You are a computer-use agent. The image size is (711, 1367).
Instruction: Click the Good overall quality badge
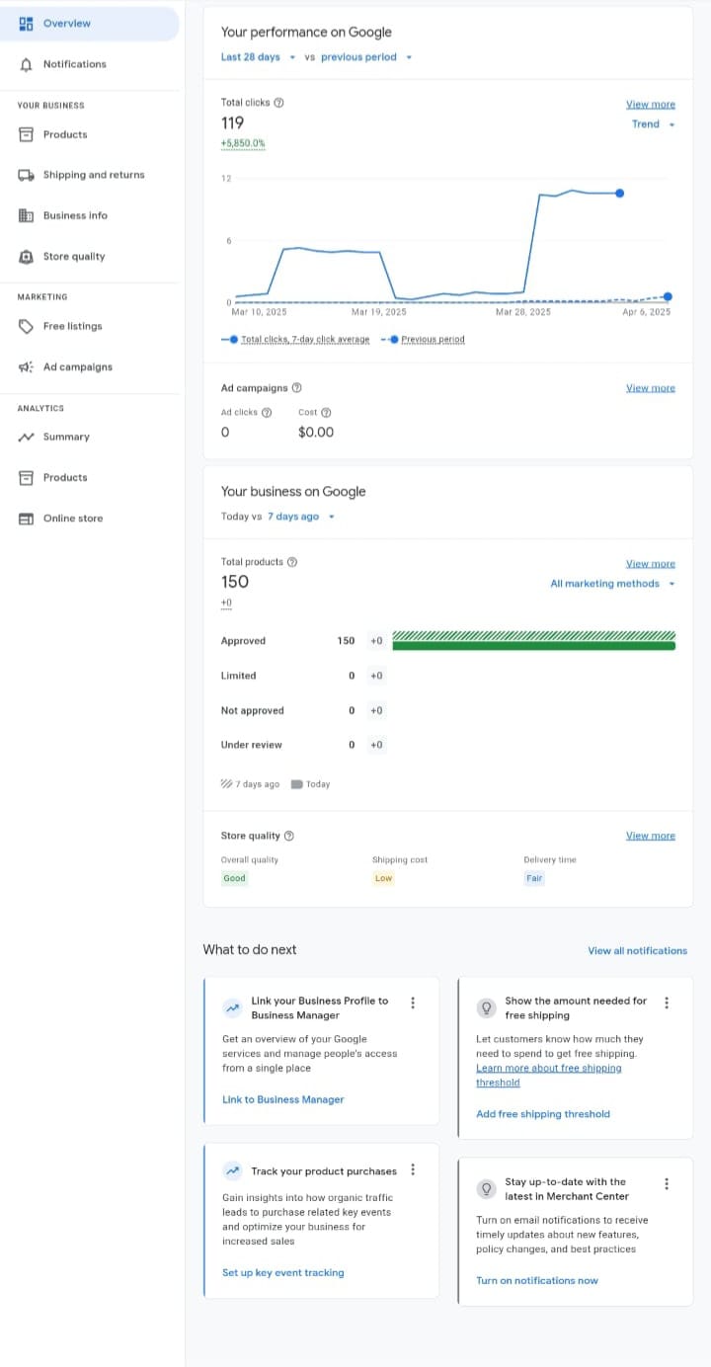(234, 878)
